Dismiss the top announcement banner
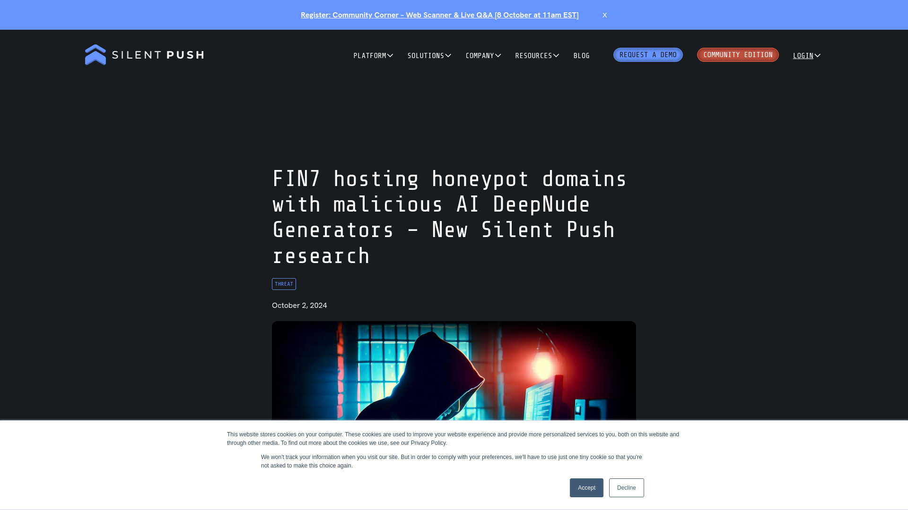The image size is (908, 510). (604, 15)
